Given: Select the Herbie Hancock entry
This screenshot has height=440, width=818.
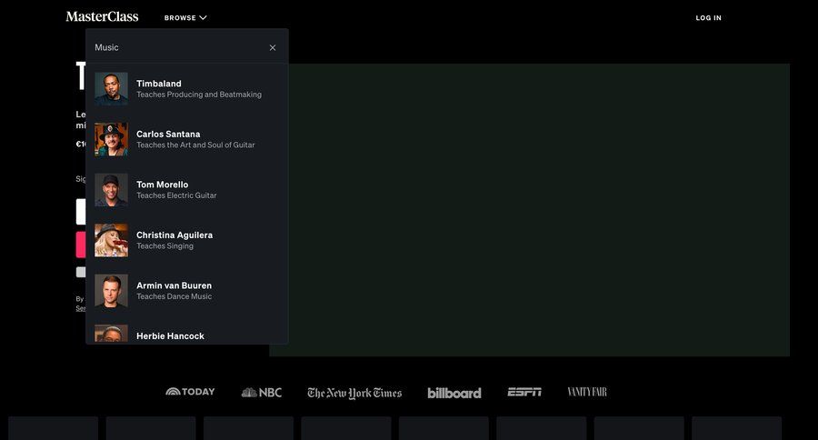Looking at the screenshot, I should [x=170, y=335].
